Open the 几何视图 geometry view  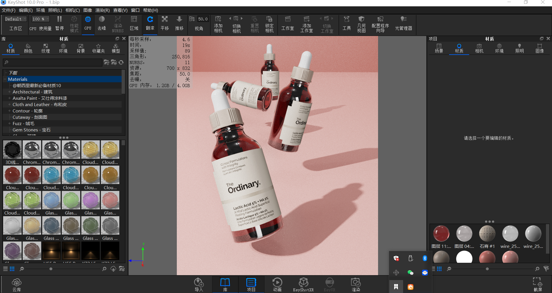tap(361, 24)
